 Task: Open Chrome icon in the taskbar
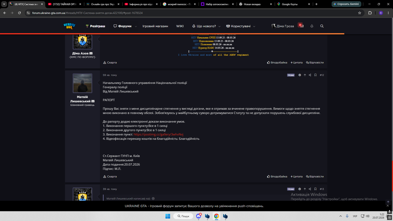pyautogui.click(x=216, y=216)
